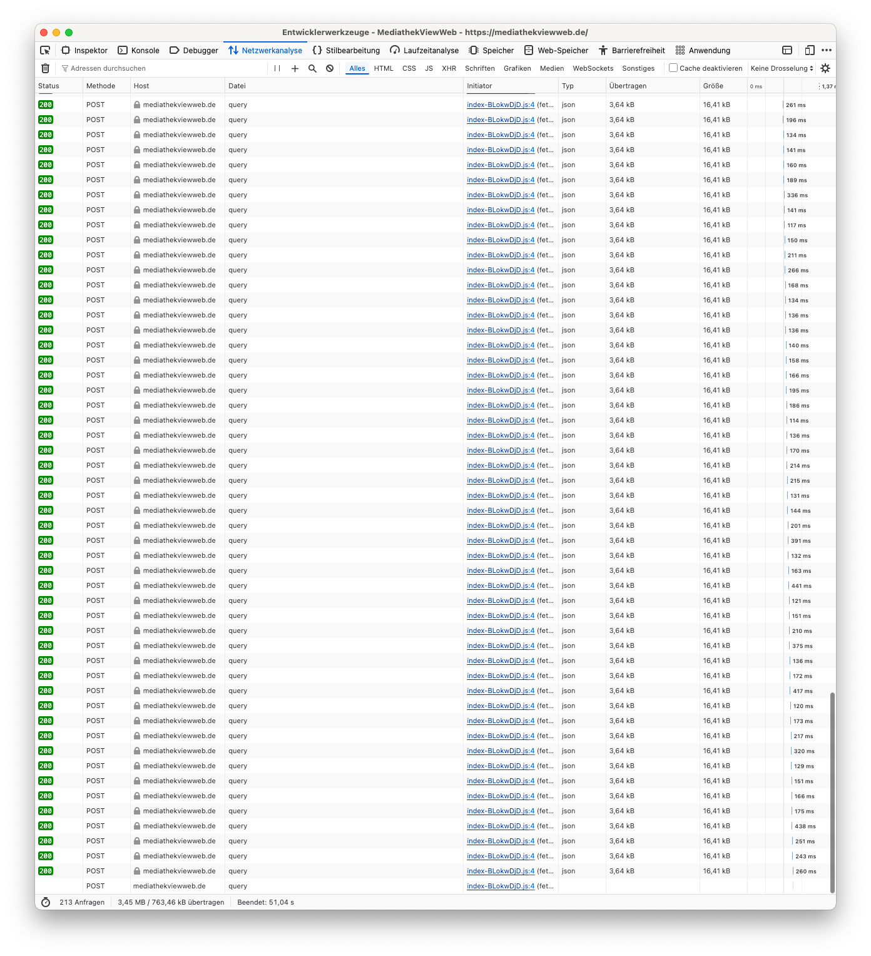Filter requests by XHR type
The height and width of the screenshot is (956, 871).
point(449,68)
